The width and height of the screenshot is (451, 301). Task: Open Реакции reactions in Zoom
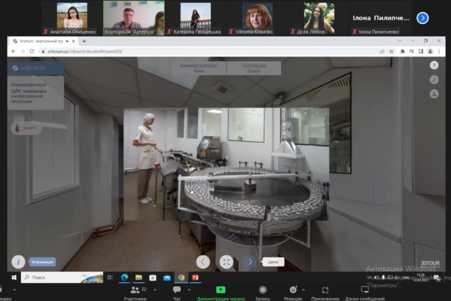point(293,293)
